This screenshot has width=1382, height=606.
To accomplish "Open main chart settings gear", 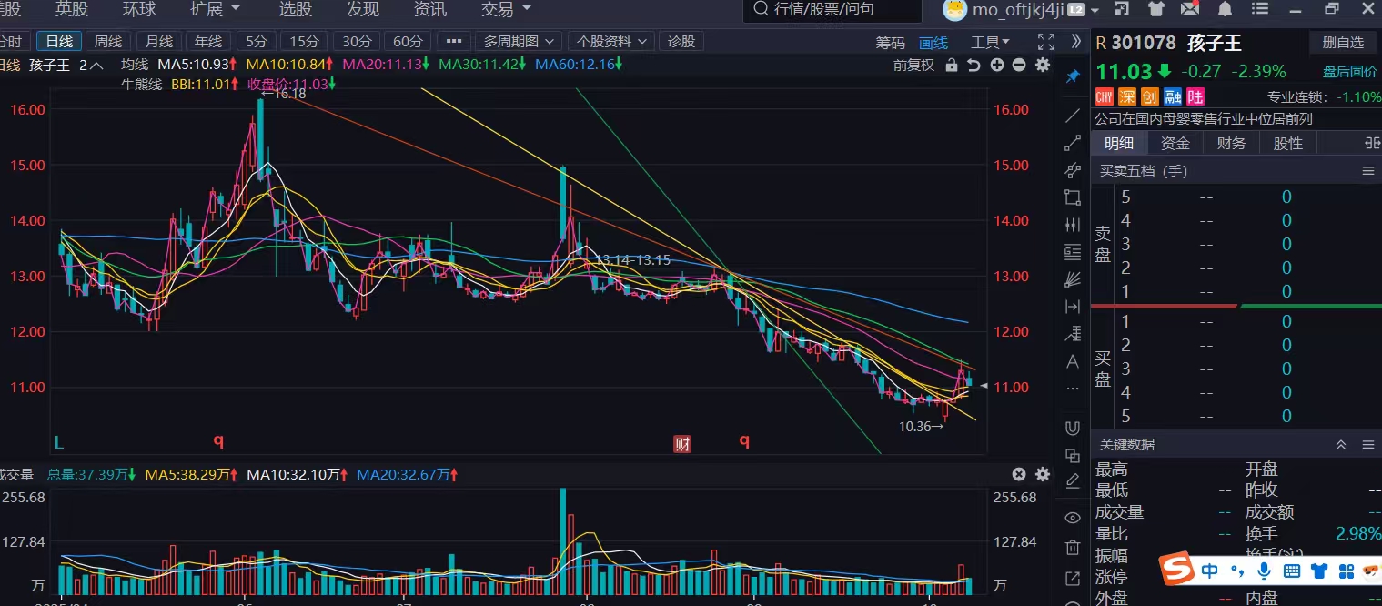I will (1043, 66).
